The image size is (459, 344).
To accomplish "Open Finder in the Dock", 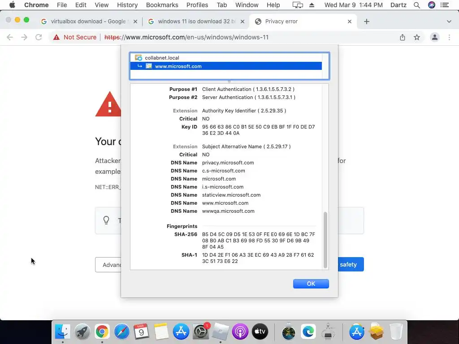I will click(63, 331).
